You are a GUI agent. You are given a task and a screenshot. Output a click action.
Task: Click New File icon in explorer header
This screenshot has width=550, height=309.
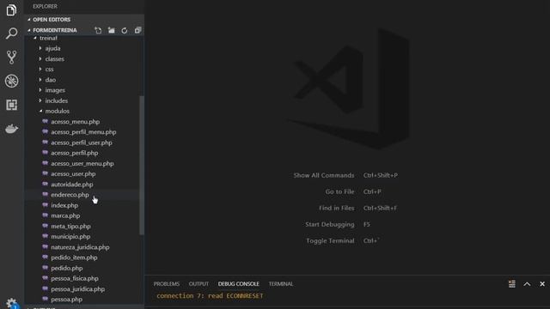pyautogui.click(x=98, y=31)
